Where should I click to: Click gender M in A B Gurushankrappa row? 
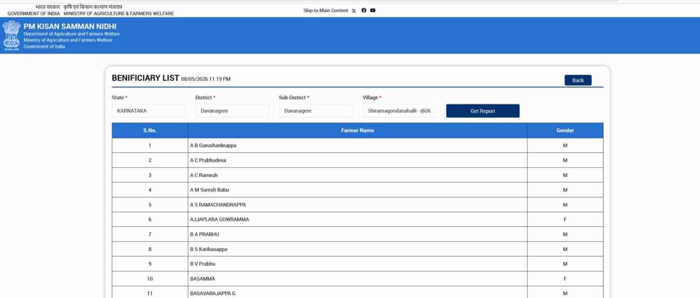[565, 145]
